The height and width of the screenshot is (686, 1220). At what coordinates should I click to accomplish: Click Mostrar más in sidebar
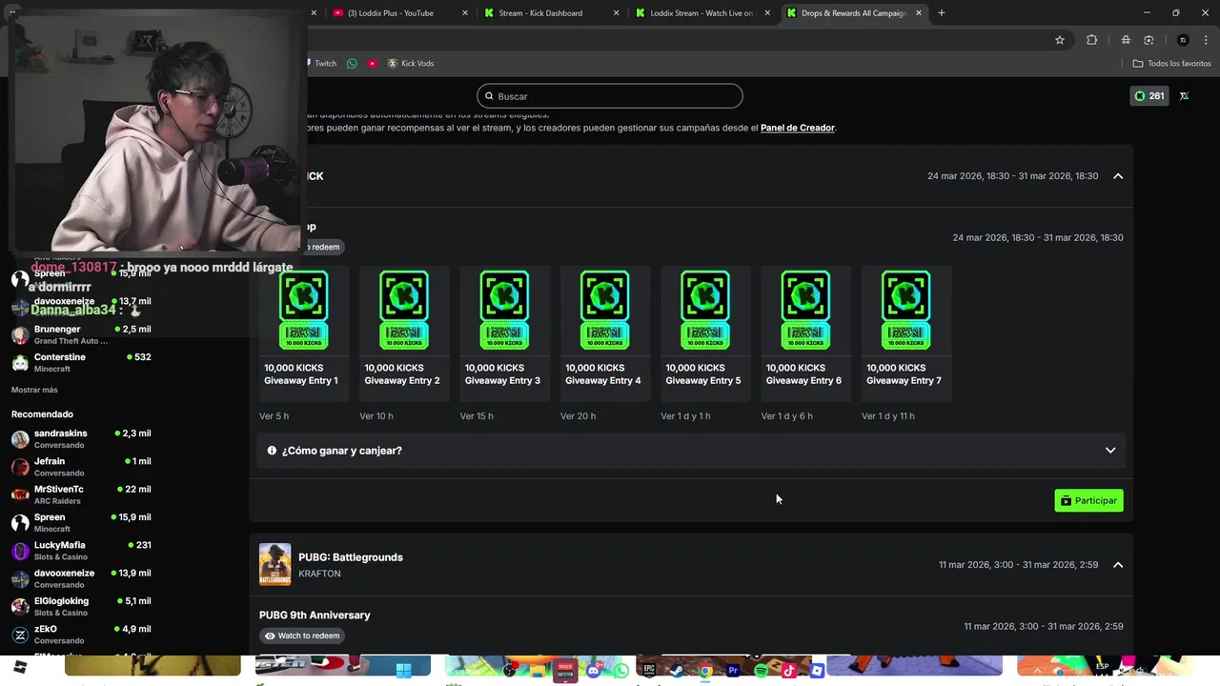[x=34, y=390]
